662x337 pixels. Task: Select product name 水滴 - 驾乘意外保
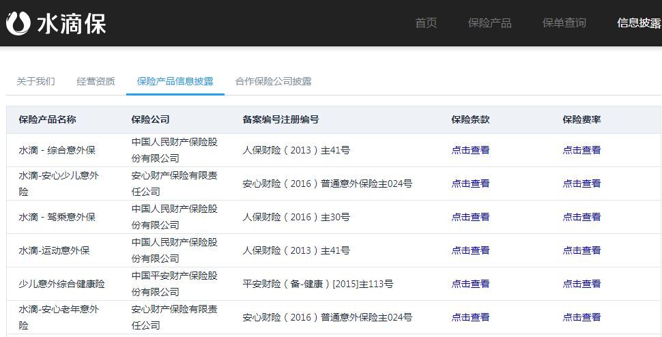[x=57, y=217]
